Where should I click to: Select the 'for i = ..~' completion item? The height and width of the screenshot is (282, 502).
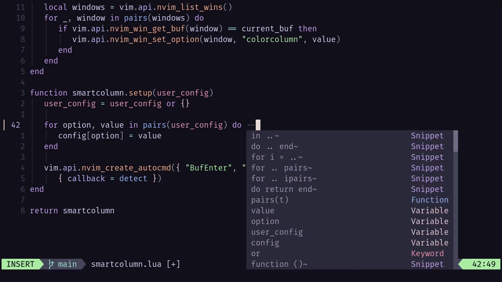(x=277, y=157)
